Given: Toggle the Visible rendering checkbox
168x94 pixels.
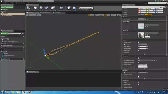Looking at the screenshot, I should [x=139, y=83].
